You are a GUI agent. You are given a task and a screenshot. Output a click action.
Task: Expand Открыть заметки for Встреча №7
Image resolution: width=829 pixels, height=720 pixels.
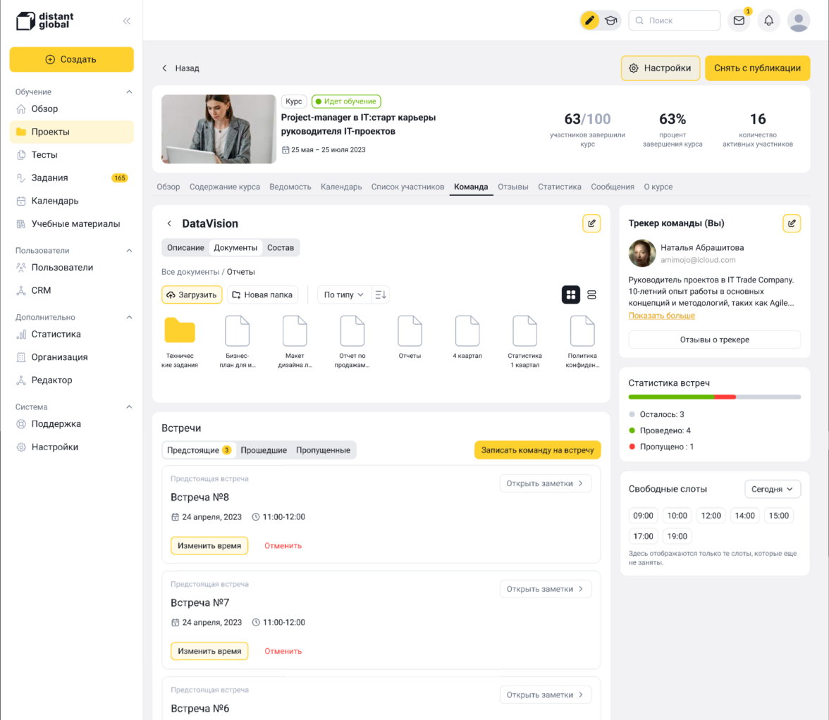[x=545, y=589]
